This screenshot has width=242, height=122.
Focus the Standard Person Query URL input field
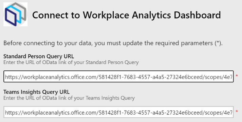[x=118, y=77]
